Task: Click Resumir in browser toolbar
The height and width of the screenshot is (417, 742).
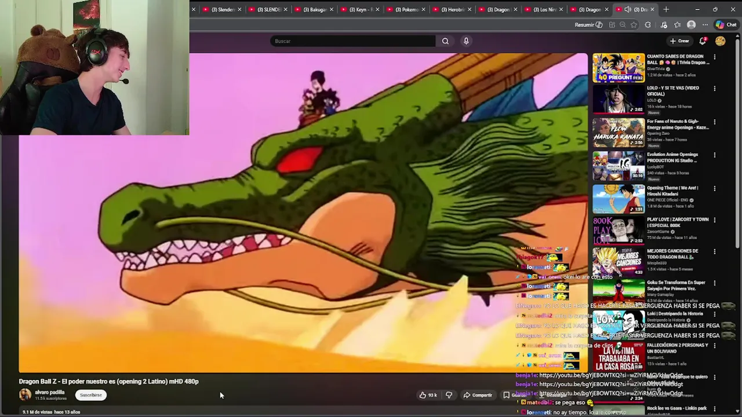Action: click(x=588, y=25)
